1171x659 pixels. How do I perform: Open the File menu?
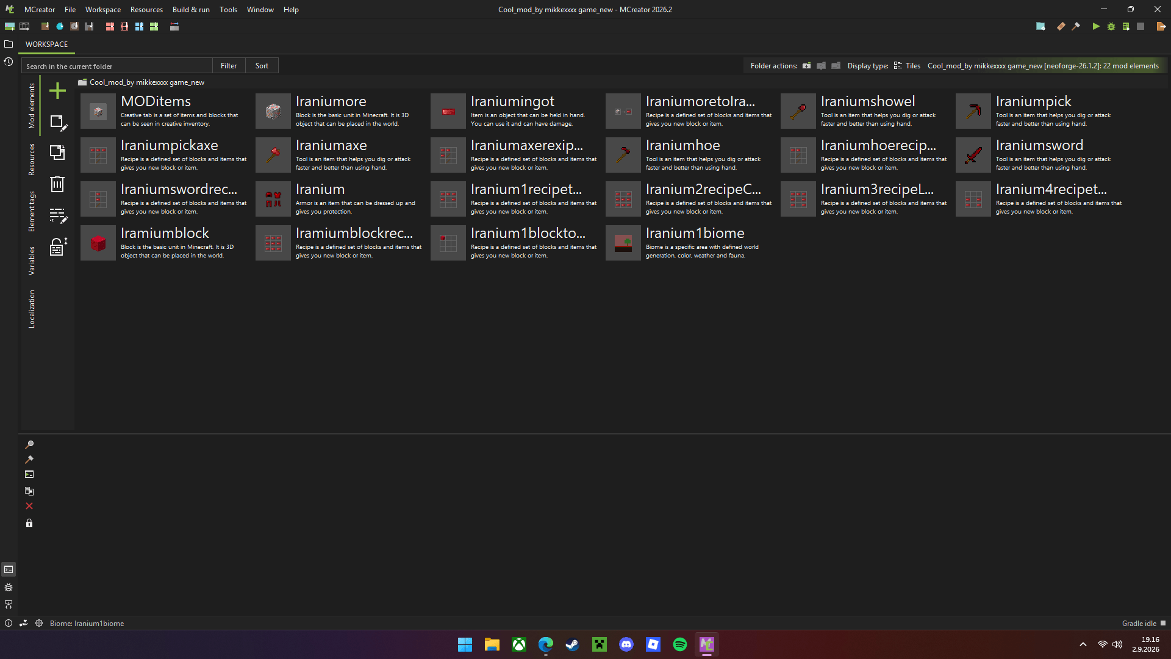(x=70, y=9)
